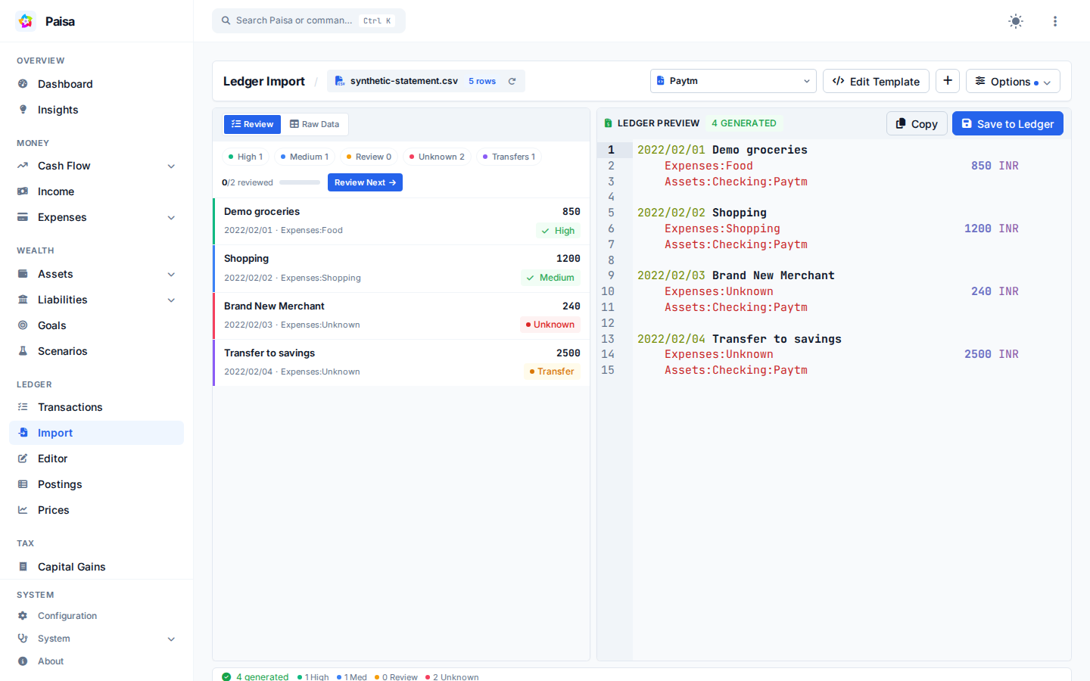The image size is (1090, 681).
Task: Click Save to Ledger button
Action: pos(1007,123)
